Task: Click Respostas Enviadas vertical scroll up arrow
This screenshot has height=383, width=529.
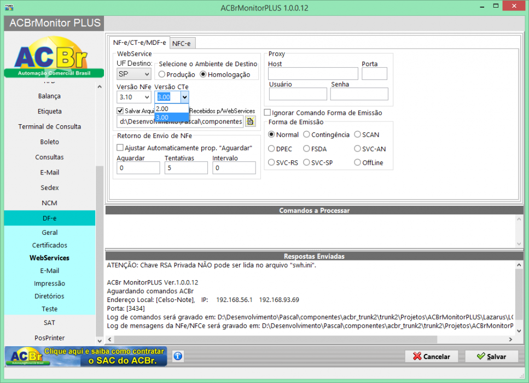Action: tap(519, 265)
